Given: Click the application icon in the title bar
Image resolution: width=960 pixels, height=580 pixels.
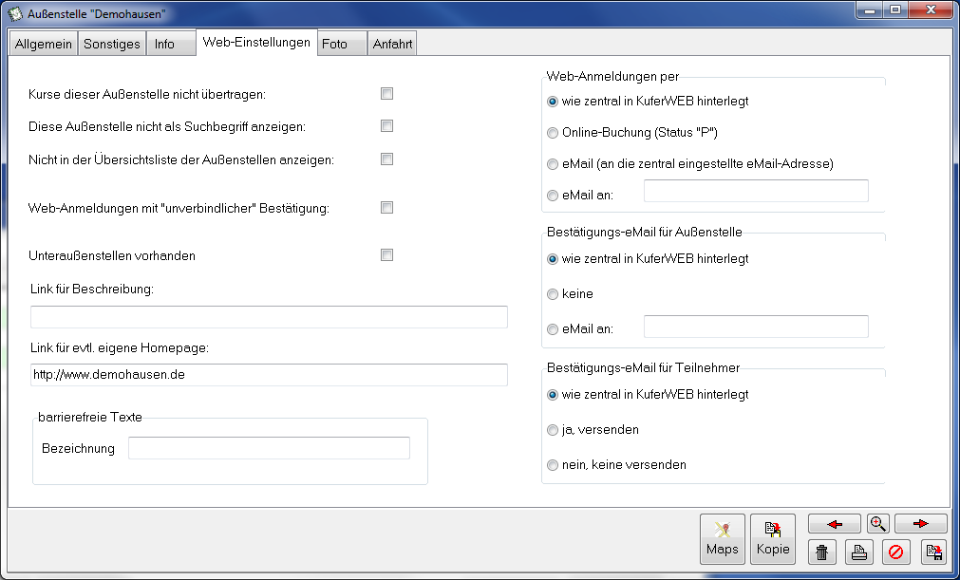Looking at the screenshot, I should click(x=14, y=13).
